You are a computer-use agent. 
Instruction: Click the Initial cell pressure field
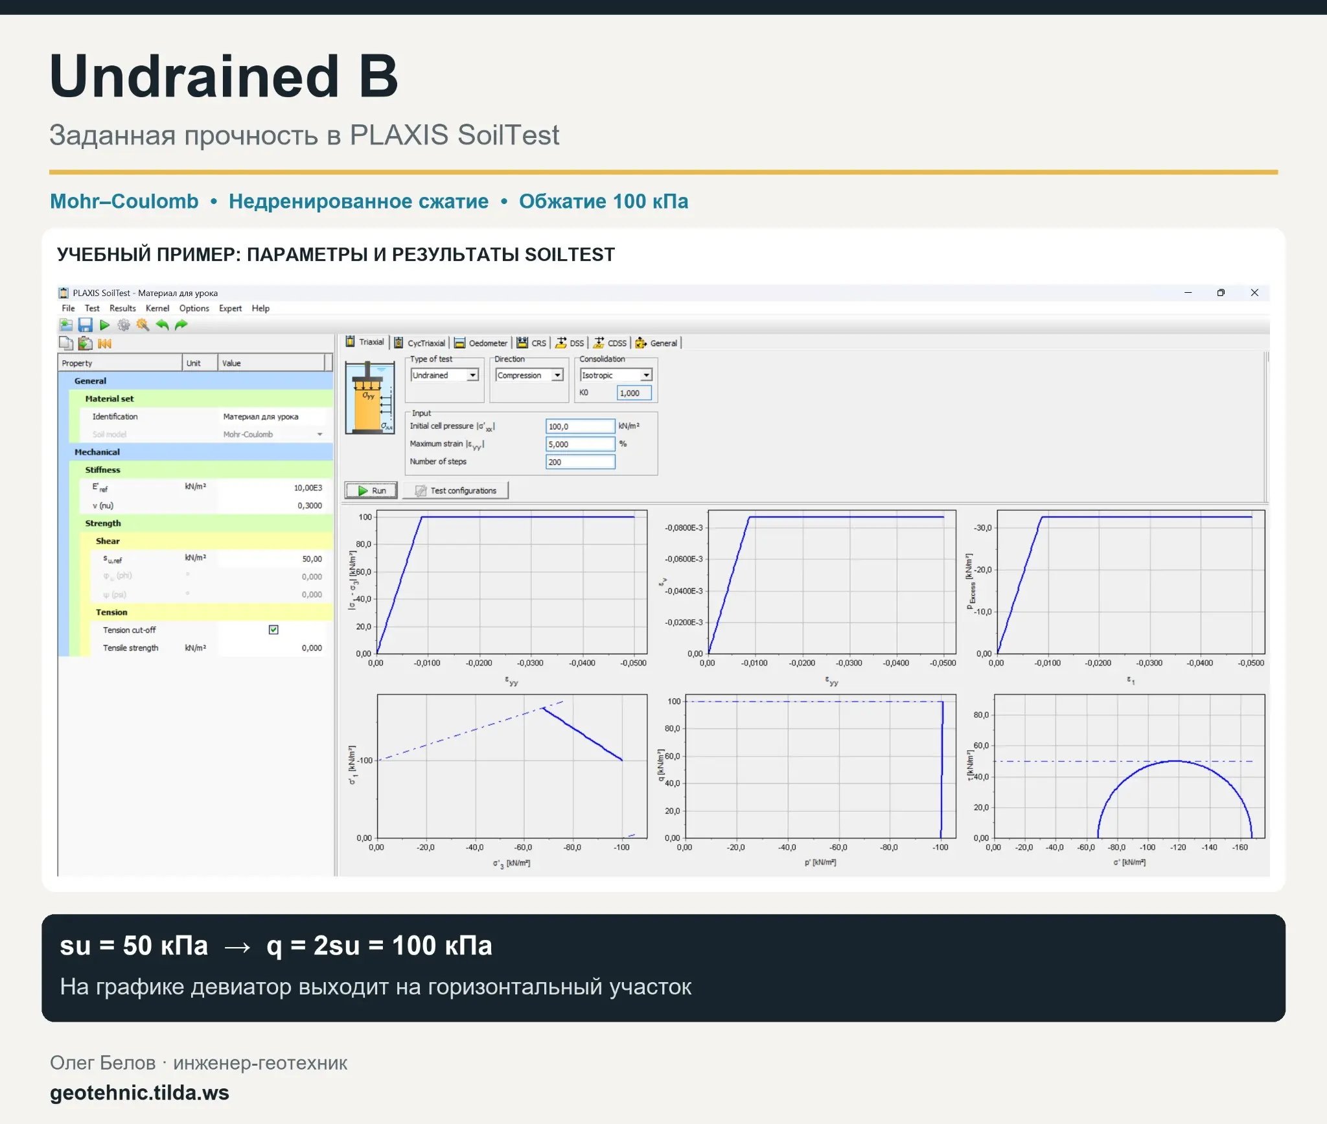pyautogui.click(x=580, y=426)
